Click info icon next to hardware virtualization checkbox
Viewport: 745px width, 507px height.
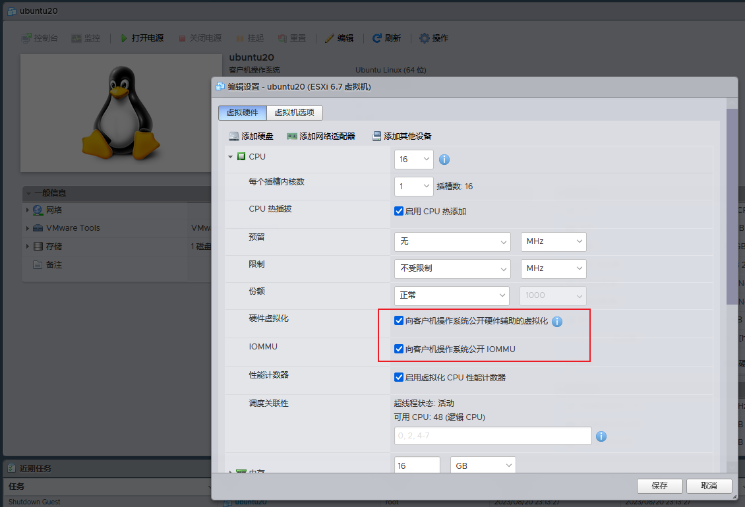(557, 322)
